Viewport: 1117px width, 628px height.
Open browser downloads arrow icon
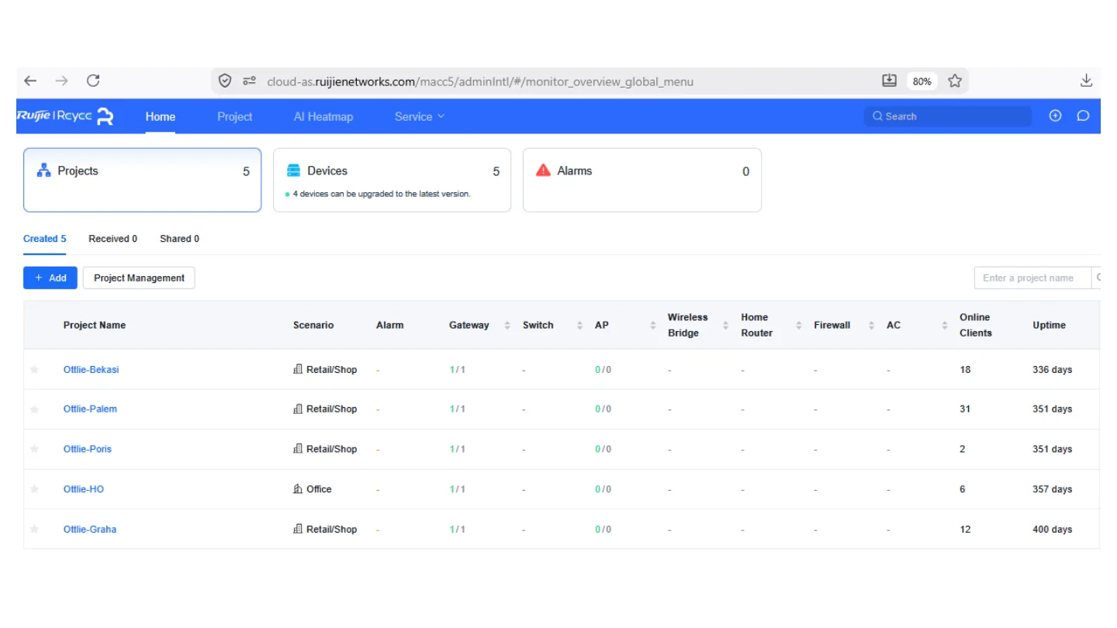tap(1086, 81)
